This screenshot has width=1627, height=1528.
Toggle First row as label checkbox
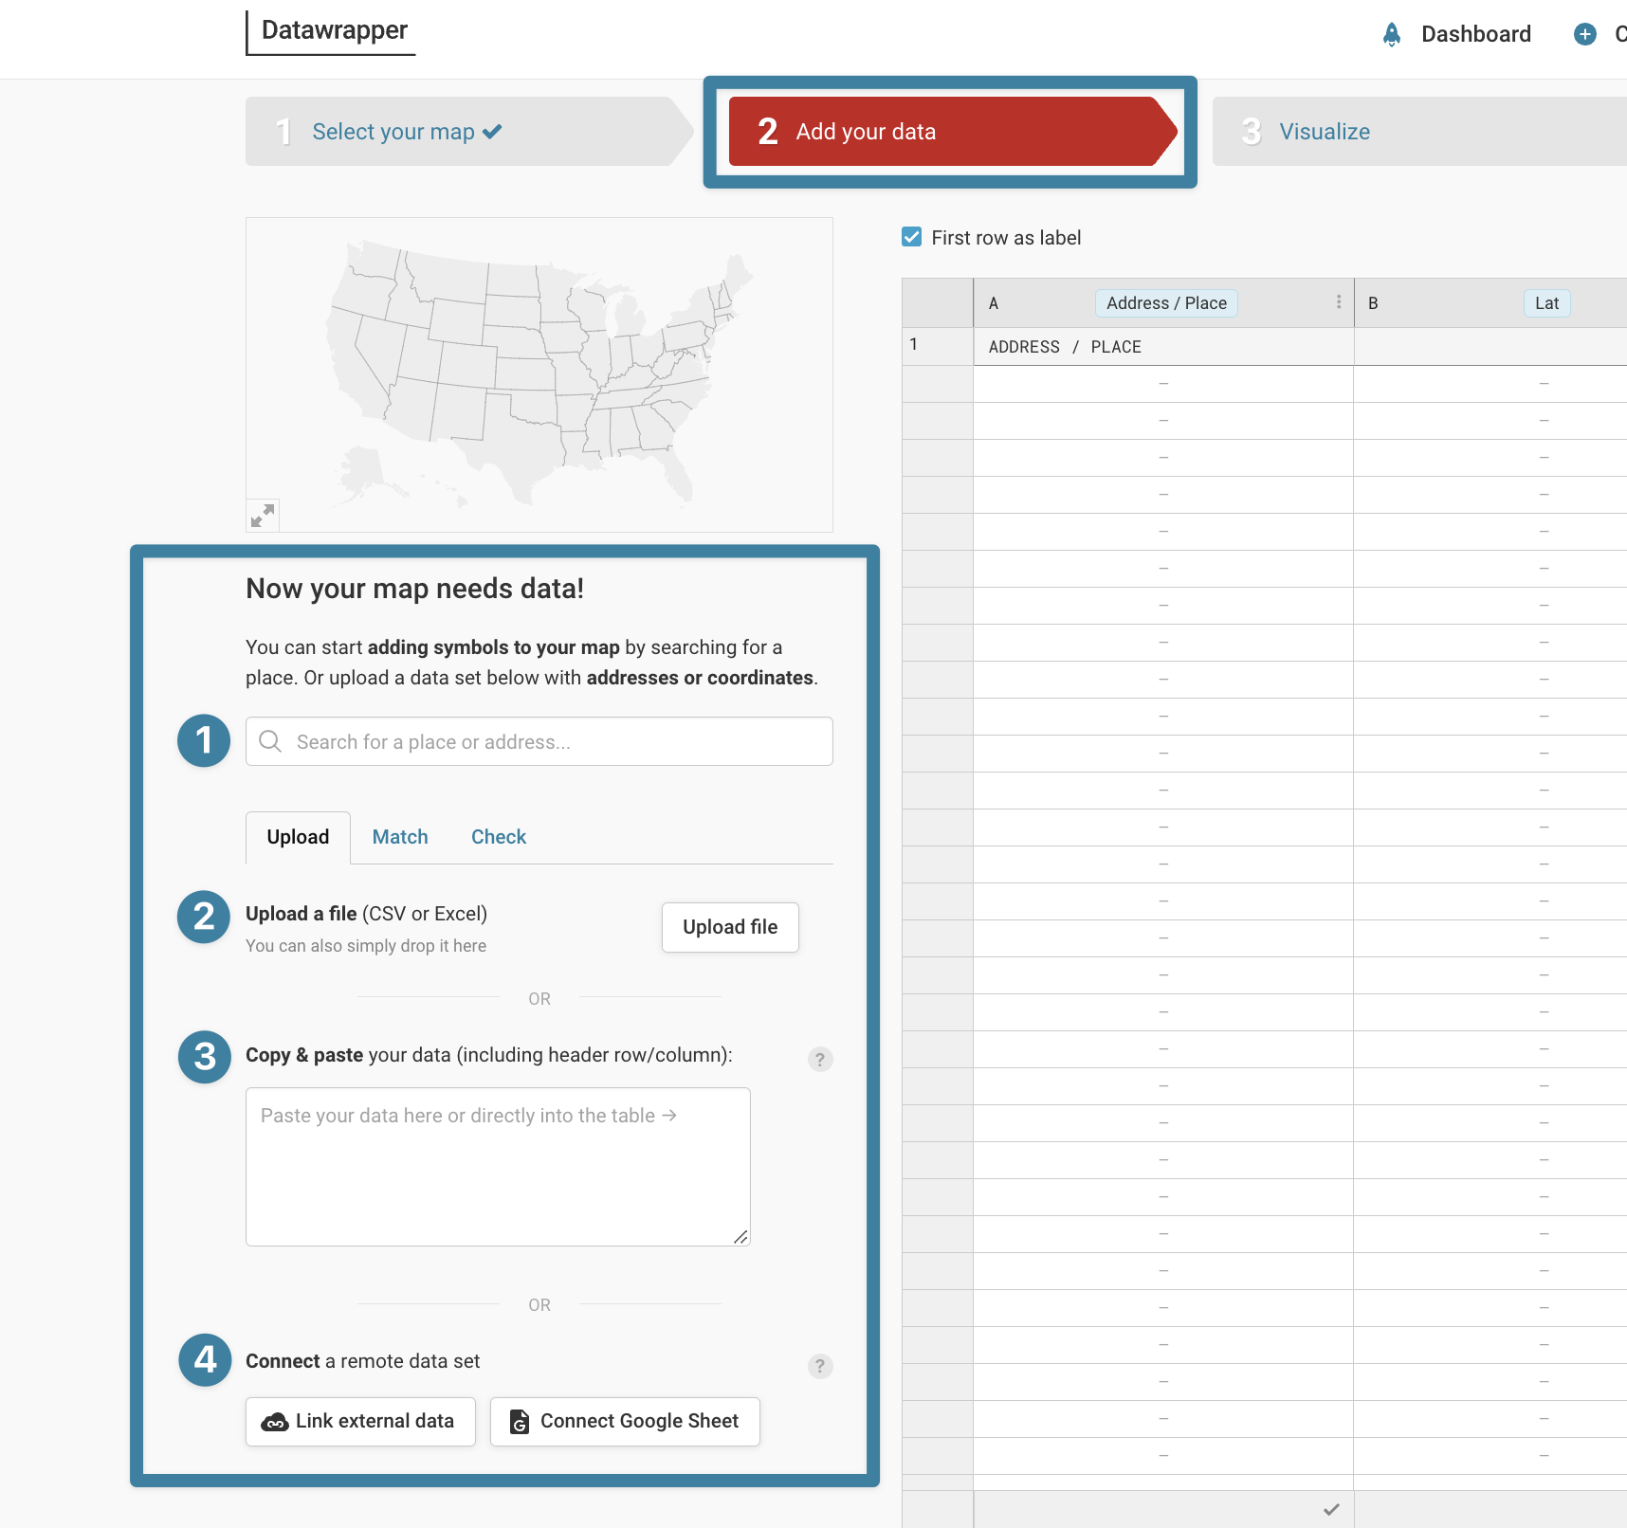click(912, 237)
